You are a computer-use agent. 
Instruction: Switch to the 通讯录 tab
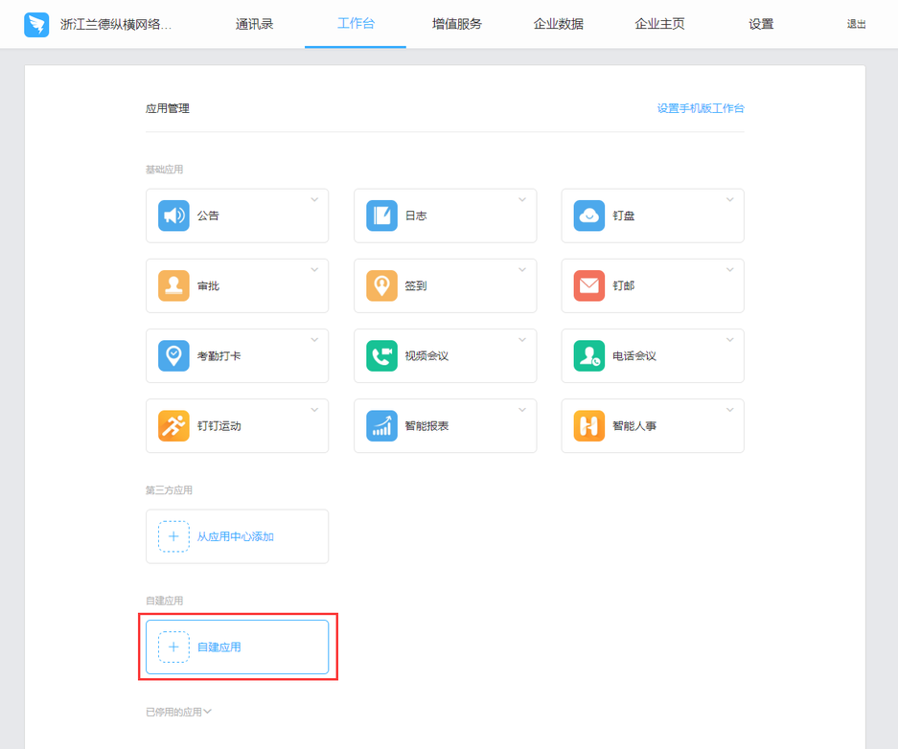254,24
